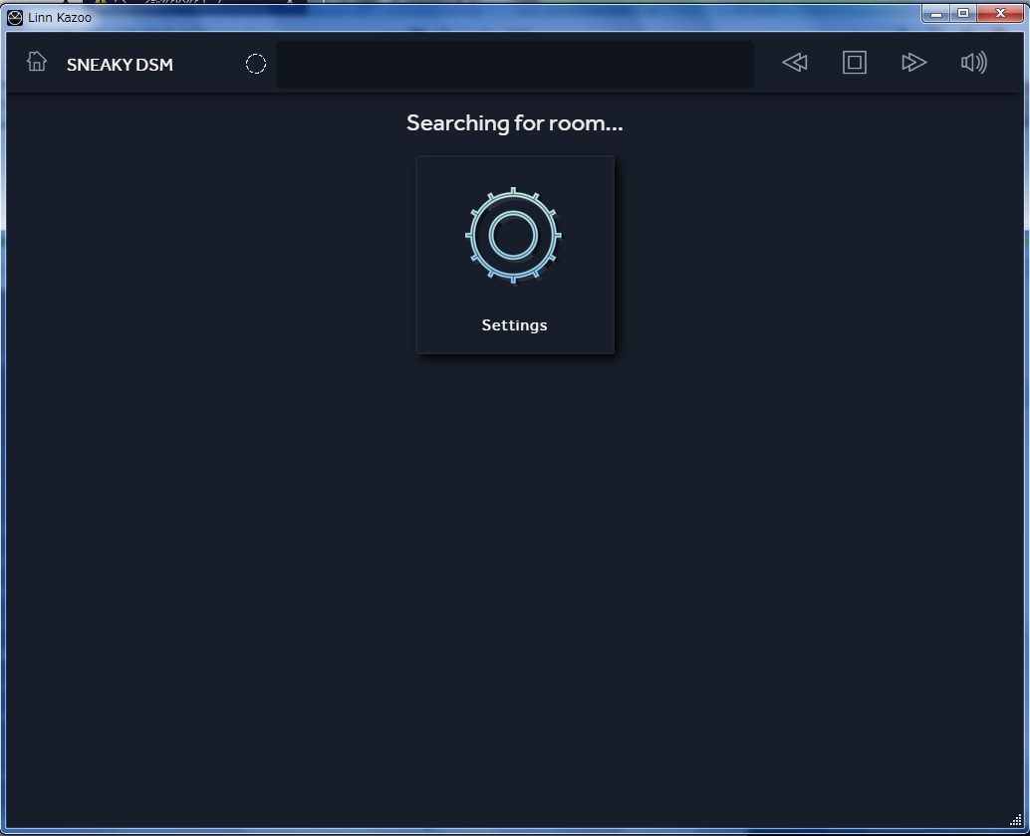Screen dimensions: 1030x836
Task: Click the "Linn Kazoo" window title text
Action: point(60,17)
